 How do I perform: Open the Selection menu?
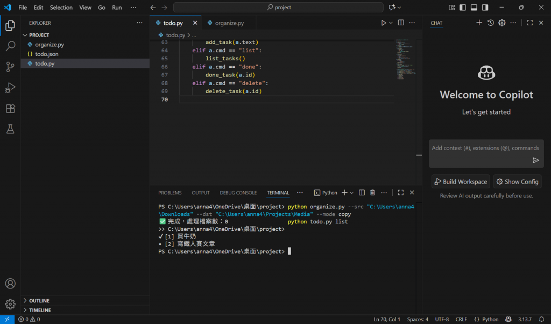[61, 8]
